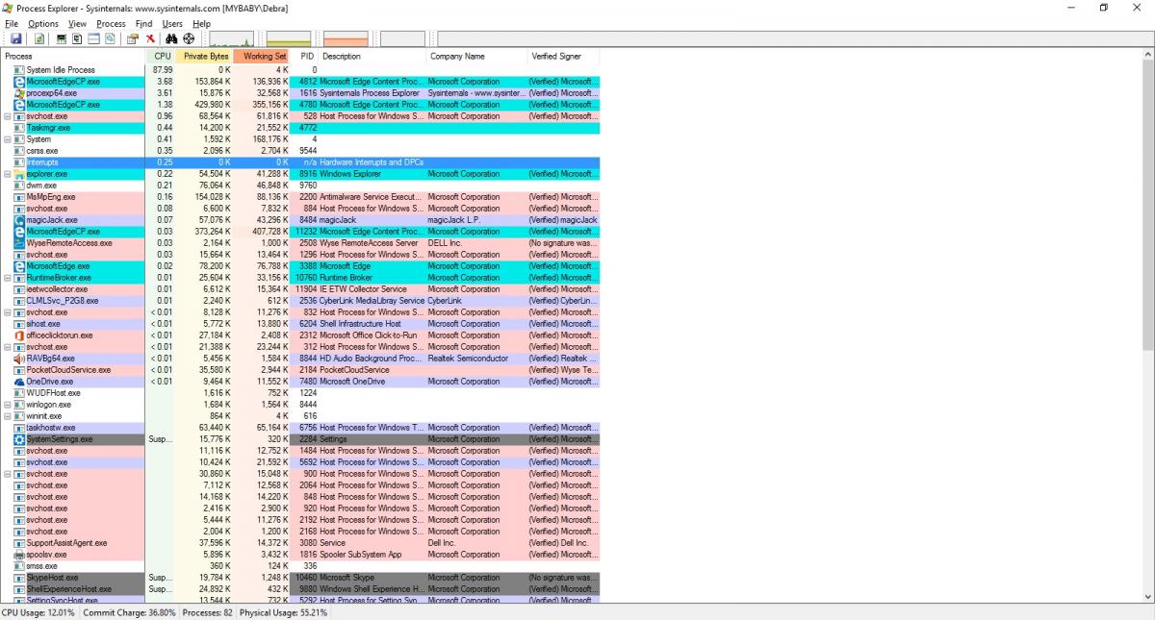Click the Properties toolbar icon
Screen dimensions: 1155x620
point(133,38)
